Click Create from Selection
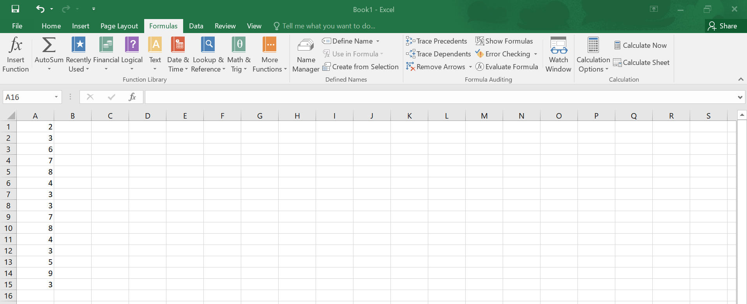The width and height of the screenshot is (747, 304). click(360, 66)
